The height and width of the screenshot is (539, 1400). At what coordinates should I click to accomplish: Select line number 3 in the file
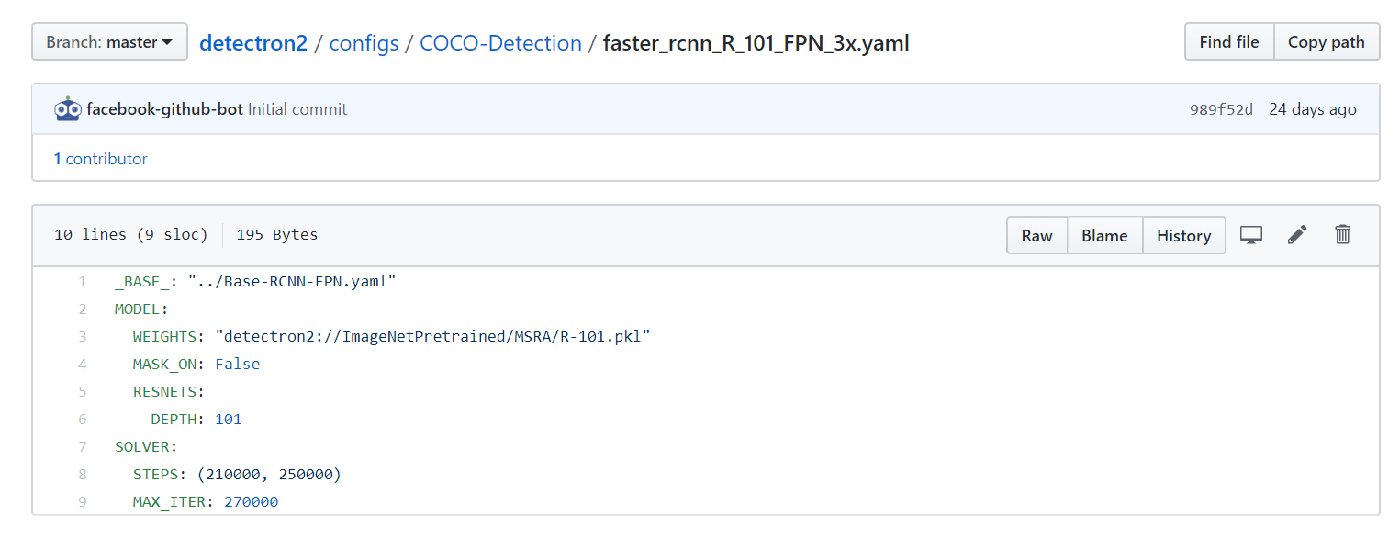tap(82, 336)
